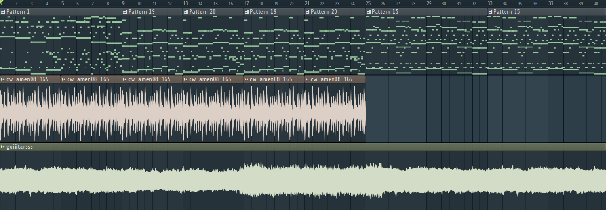Click the cw_amen08_165 waveform at bar 21
606x210 pixels.
coord(335,113)
